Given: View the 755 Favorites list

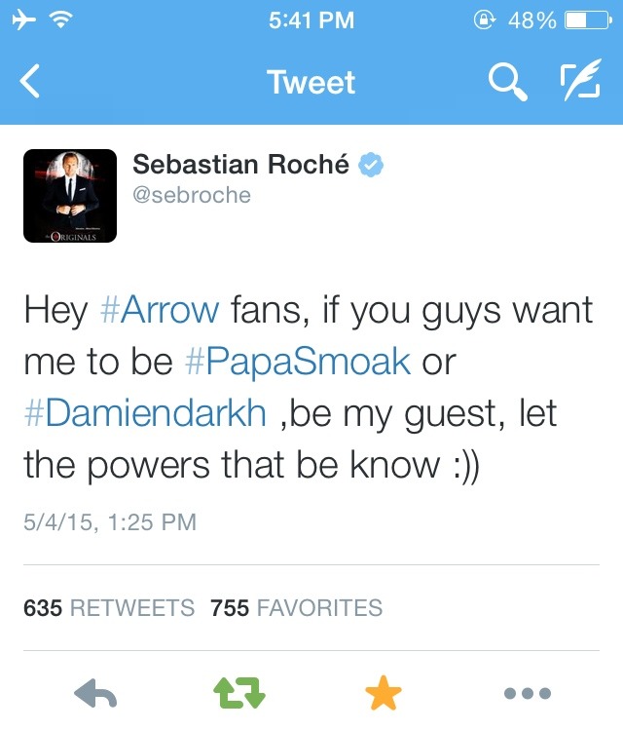Looking at the screenshot, I should (297, 608).
